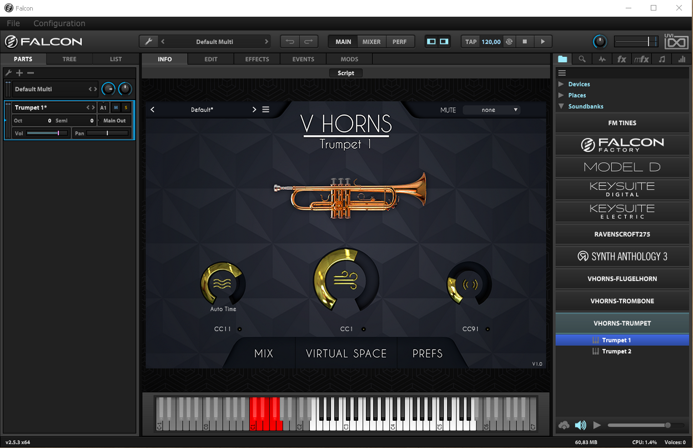Image resolution: width=693 pixels, height=448 pixels.
Task: Open the mfx MIDI effects browser tab
Action: tap(641, 59)
